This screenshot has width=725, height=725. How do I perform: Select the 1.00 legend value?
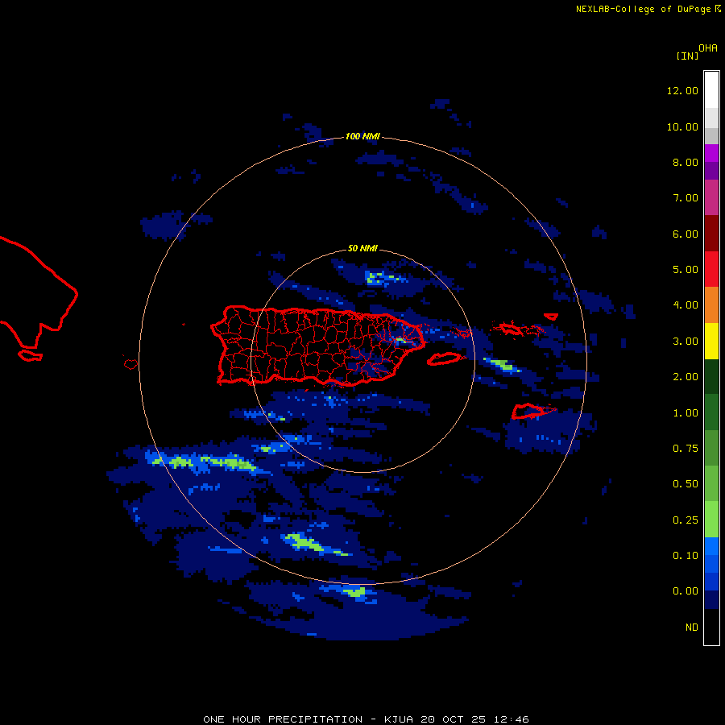pyautogui.click(x=686, y=413)
